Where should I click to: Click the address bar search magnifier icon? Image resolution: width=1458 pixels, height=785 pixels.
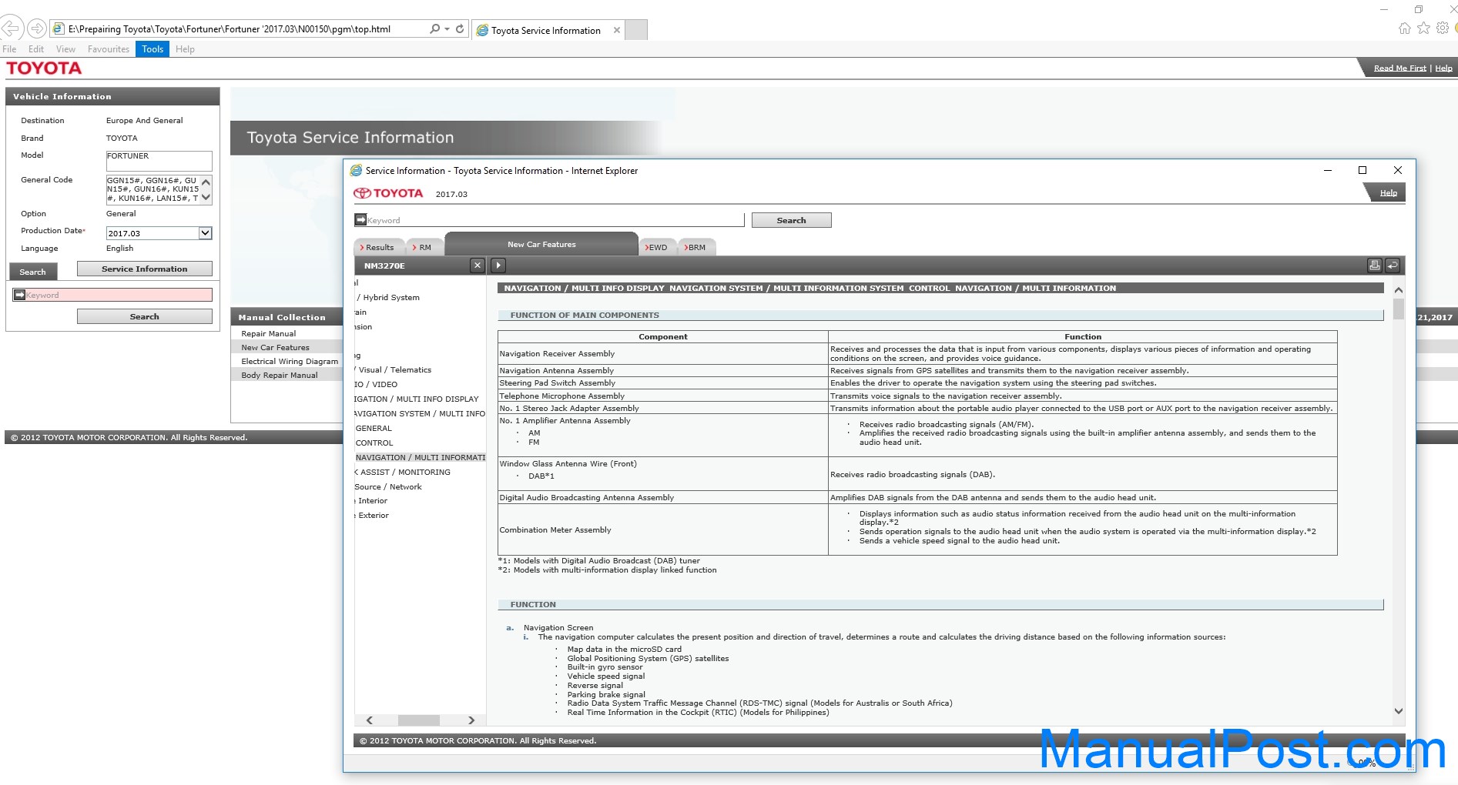tap(434, 28)
